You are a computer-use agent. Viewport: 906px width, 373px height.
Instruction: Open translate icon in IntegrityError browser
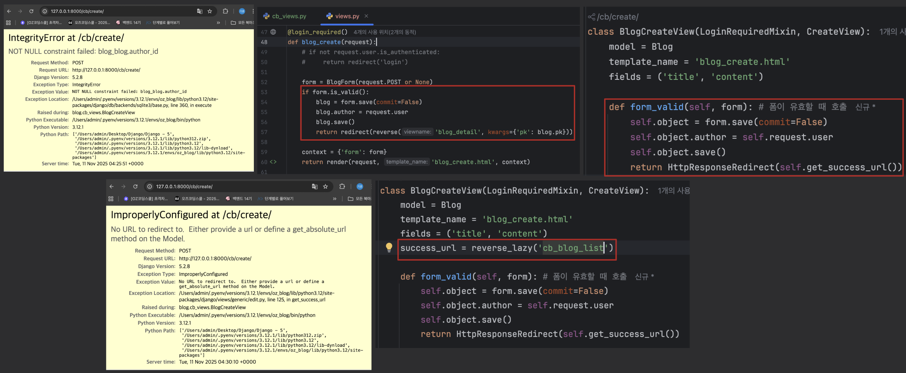[x=199, y=11]
